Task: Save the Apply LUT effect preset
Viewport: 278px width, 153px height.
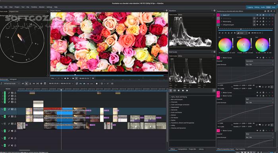Action: click(x=263, y=15)
